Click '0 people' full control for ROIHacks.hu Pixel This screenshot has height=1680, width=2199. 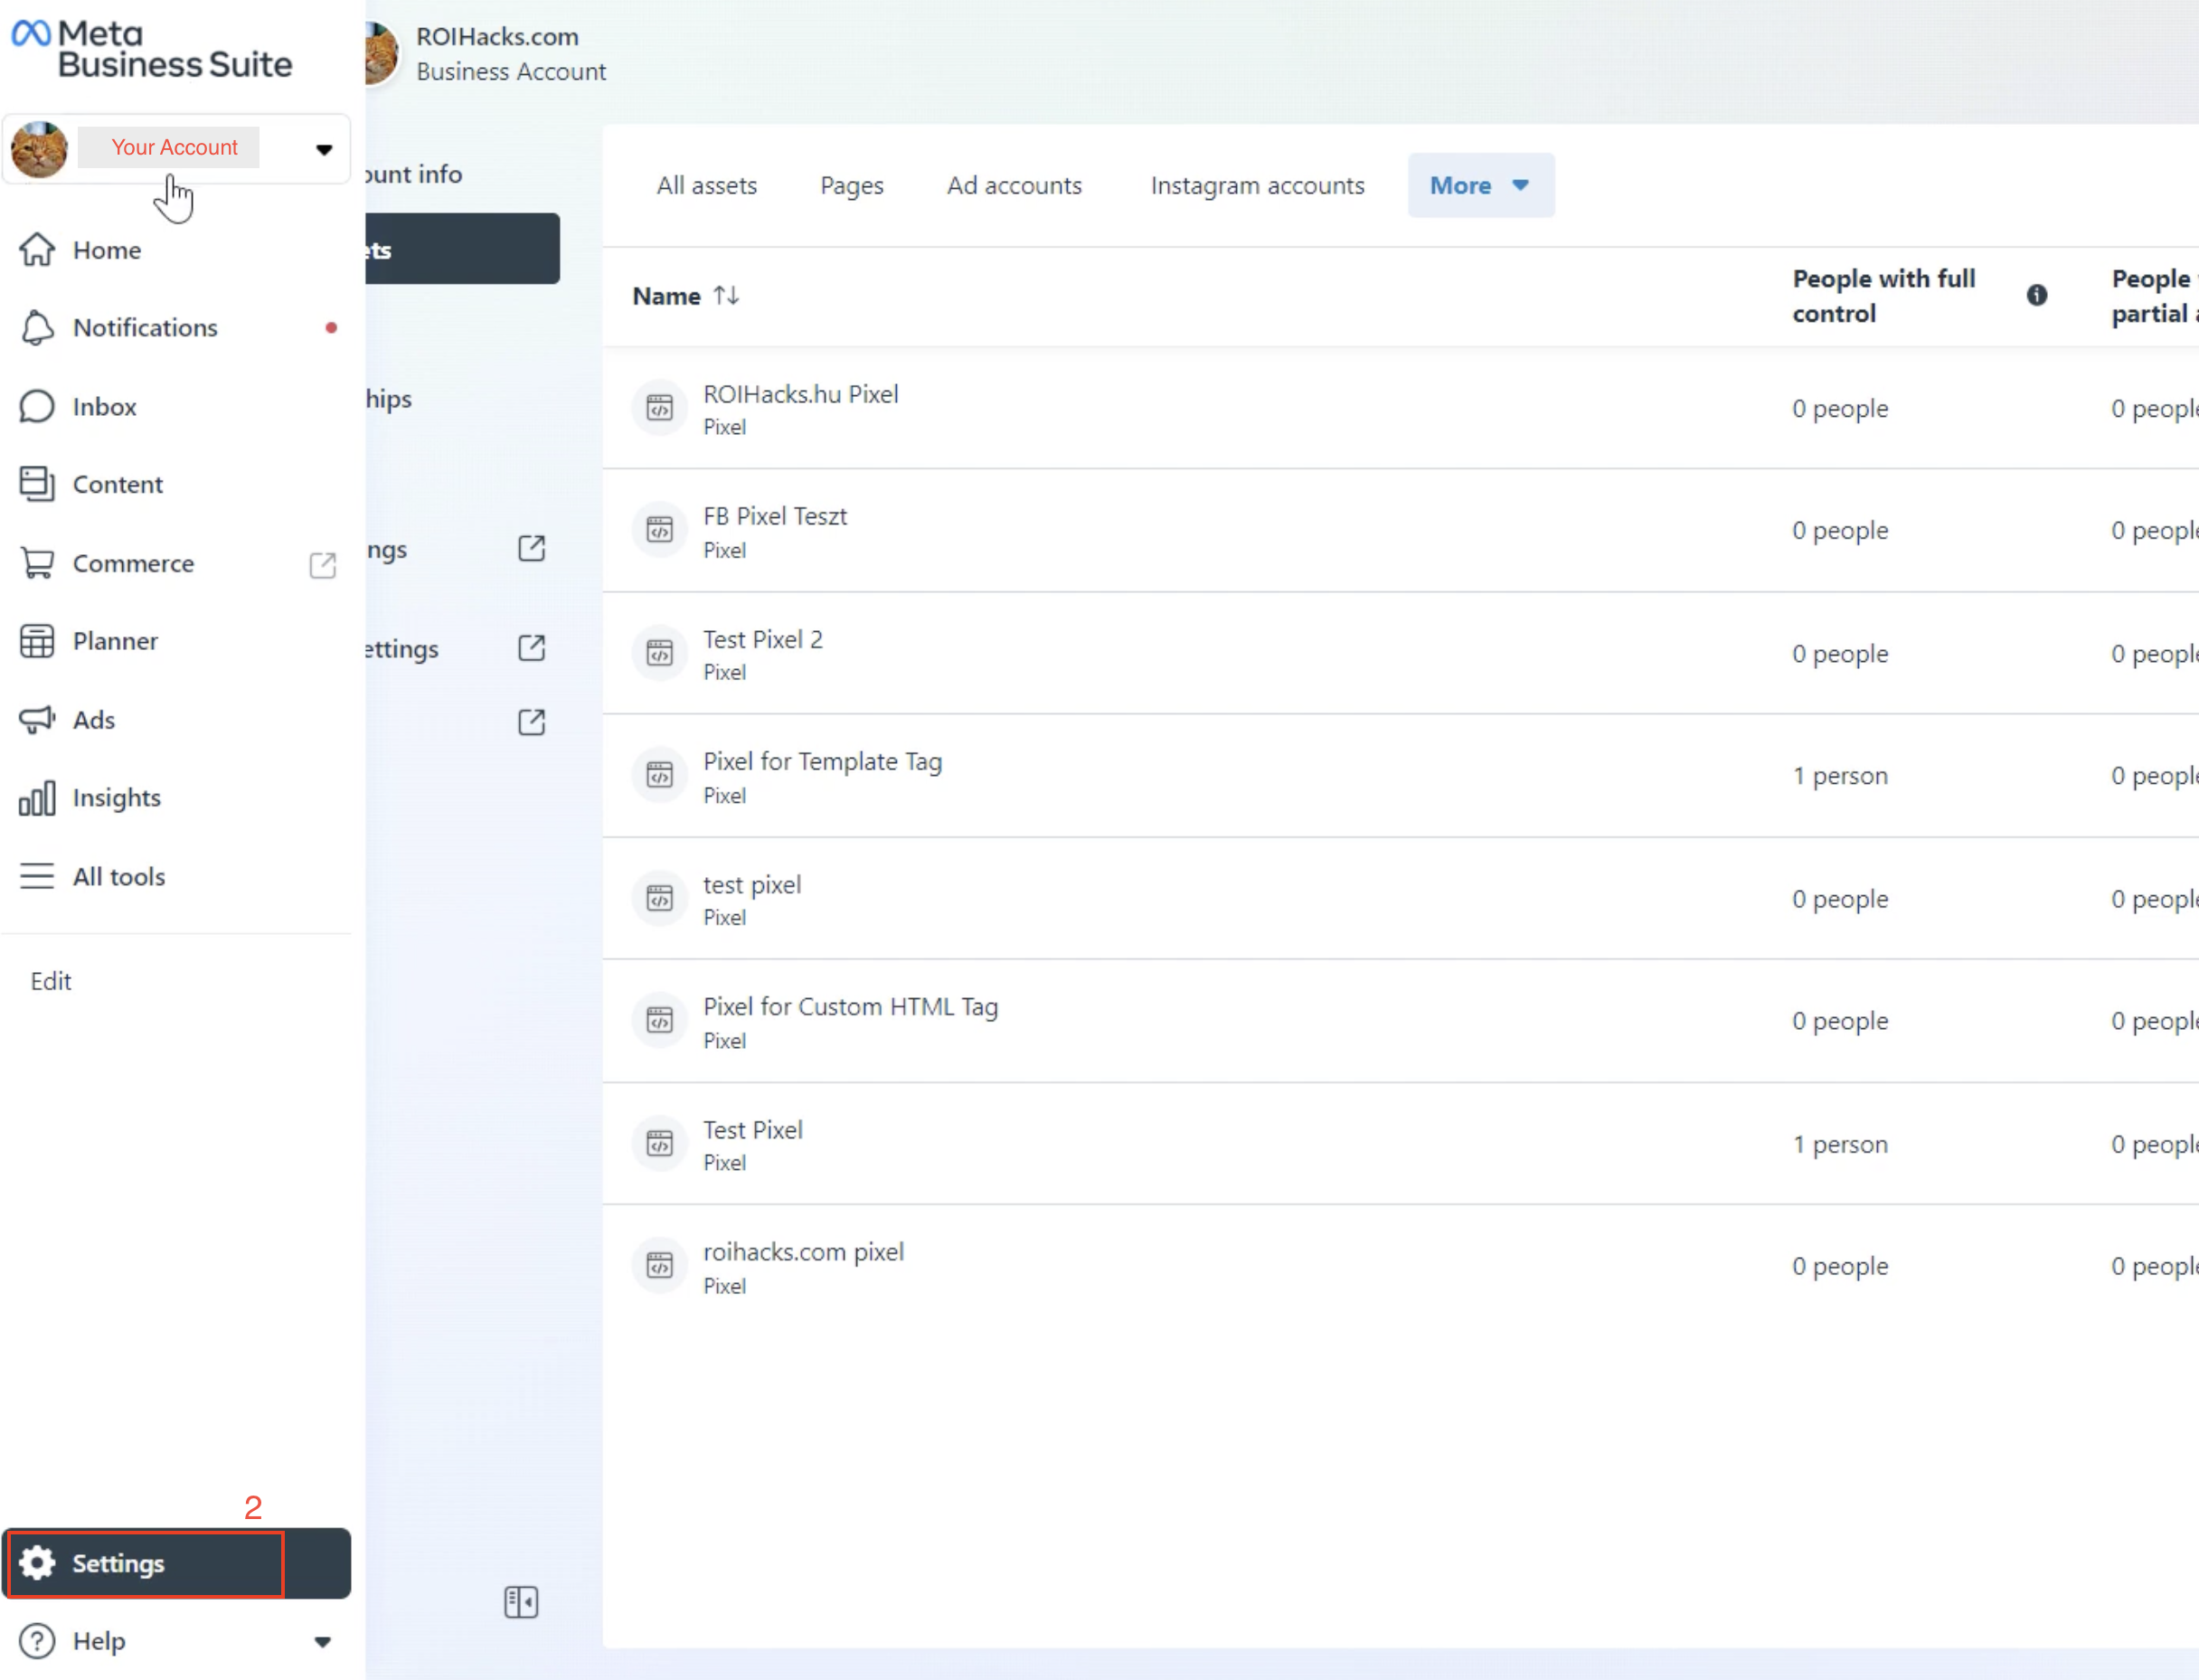(1840, 408)
